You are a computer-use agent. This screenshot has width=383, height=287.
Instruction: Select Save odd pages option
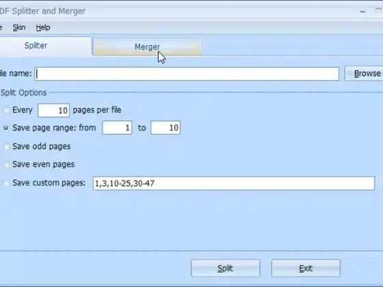click(6, 146)
